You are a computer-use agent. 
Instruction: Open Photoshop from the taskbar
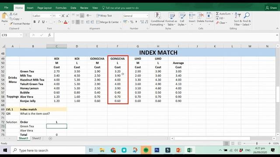point(157,150)
